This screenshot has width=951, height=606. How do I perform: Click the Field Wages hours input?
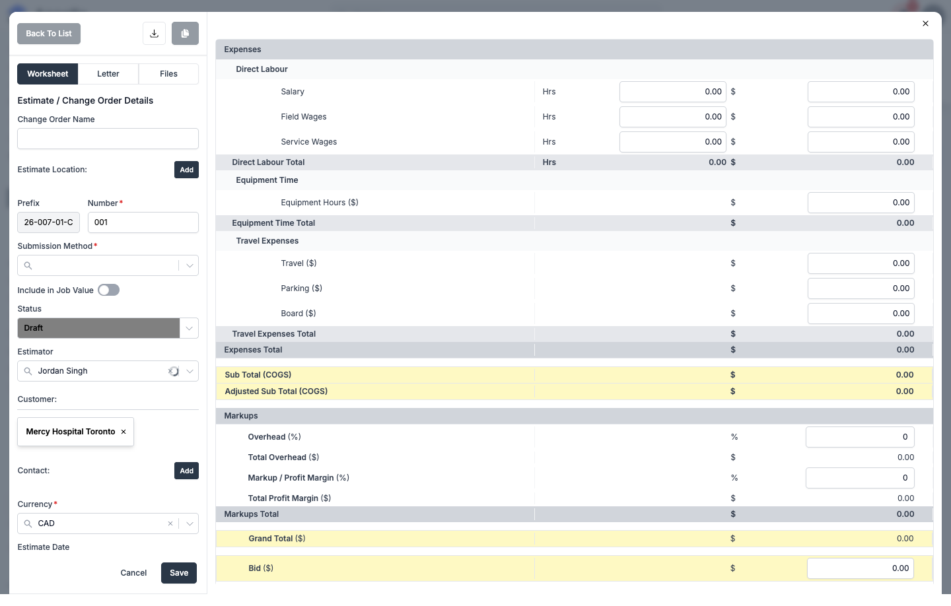click(673, 117)
